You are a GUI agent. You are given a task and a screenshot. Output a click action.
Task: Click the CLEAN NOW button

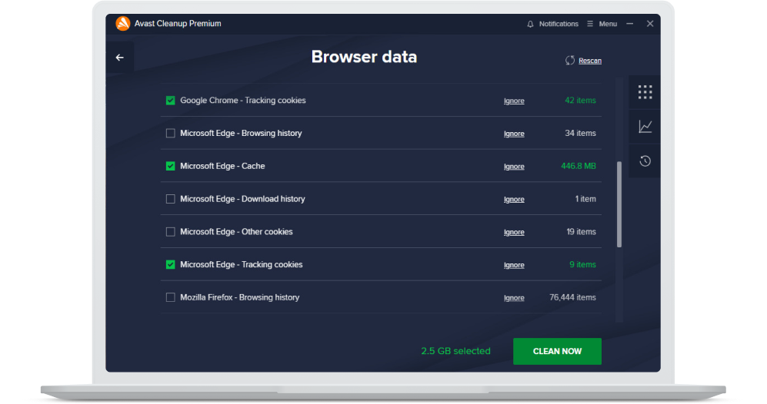(557, 351)
